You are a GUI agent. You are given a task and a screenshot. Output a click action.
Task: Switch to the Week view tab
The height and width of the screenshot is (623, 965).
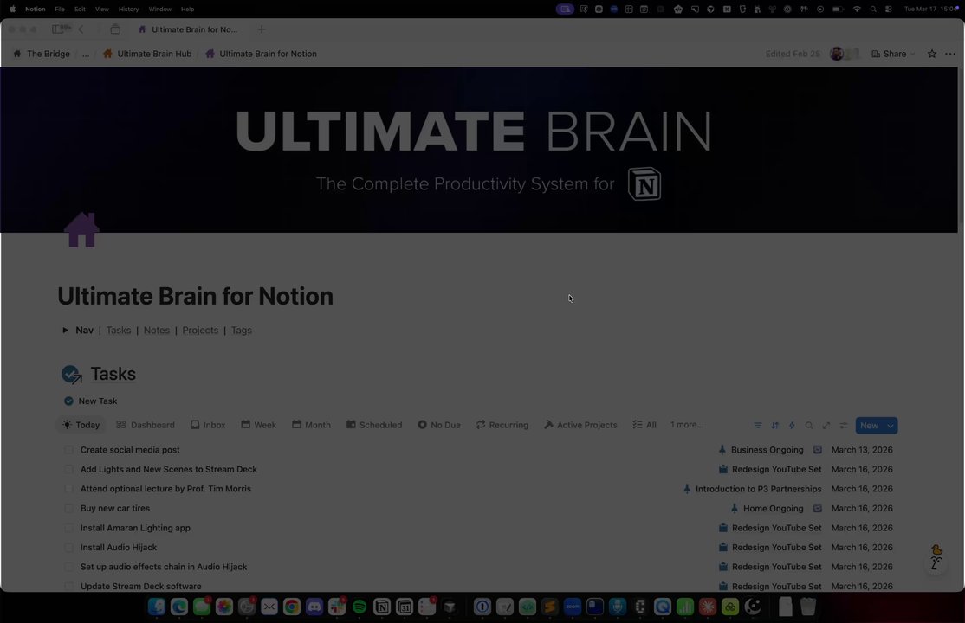[x=258, y=425]
